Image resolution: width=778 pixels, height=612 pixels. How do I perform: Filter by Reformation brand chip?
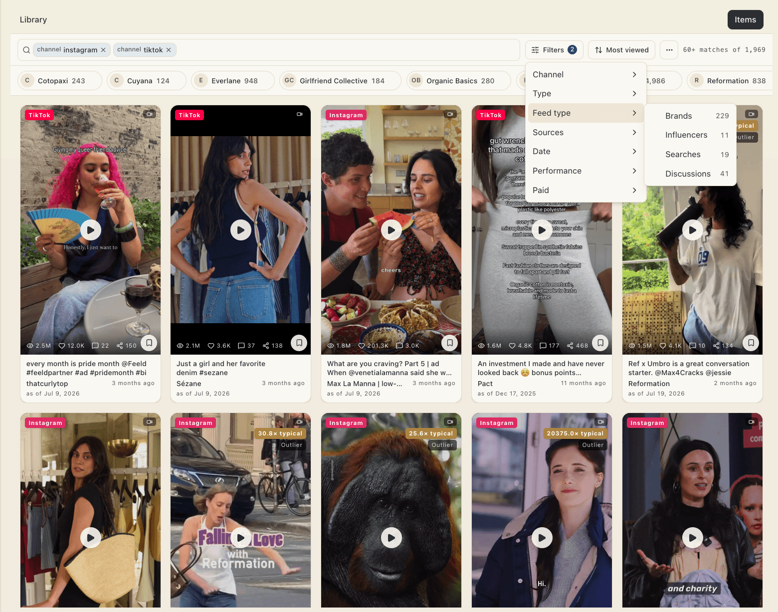pyautogui.click(x=730, y=80)
